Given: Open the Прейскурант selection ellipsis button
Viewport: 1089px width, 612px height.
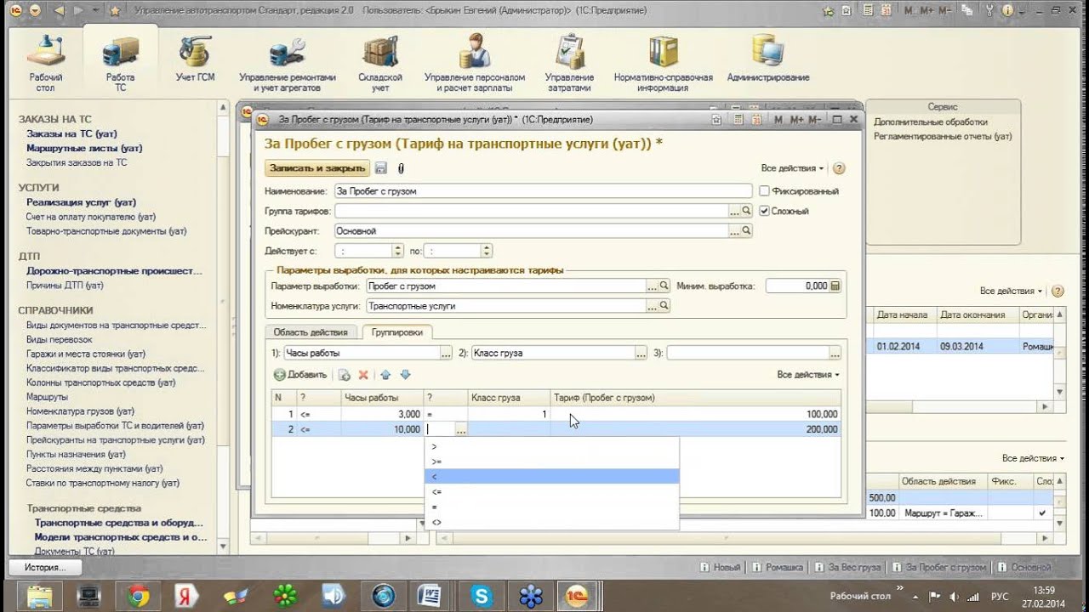Looking at the screenshot, I should (x=735, y=230).
